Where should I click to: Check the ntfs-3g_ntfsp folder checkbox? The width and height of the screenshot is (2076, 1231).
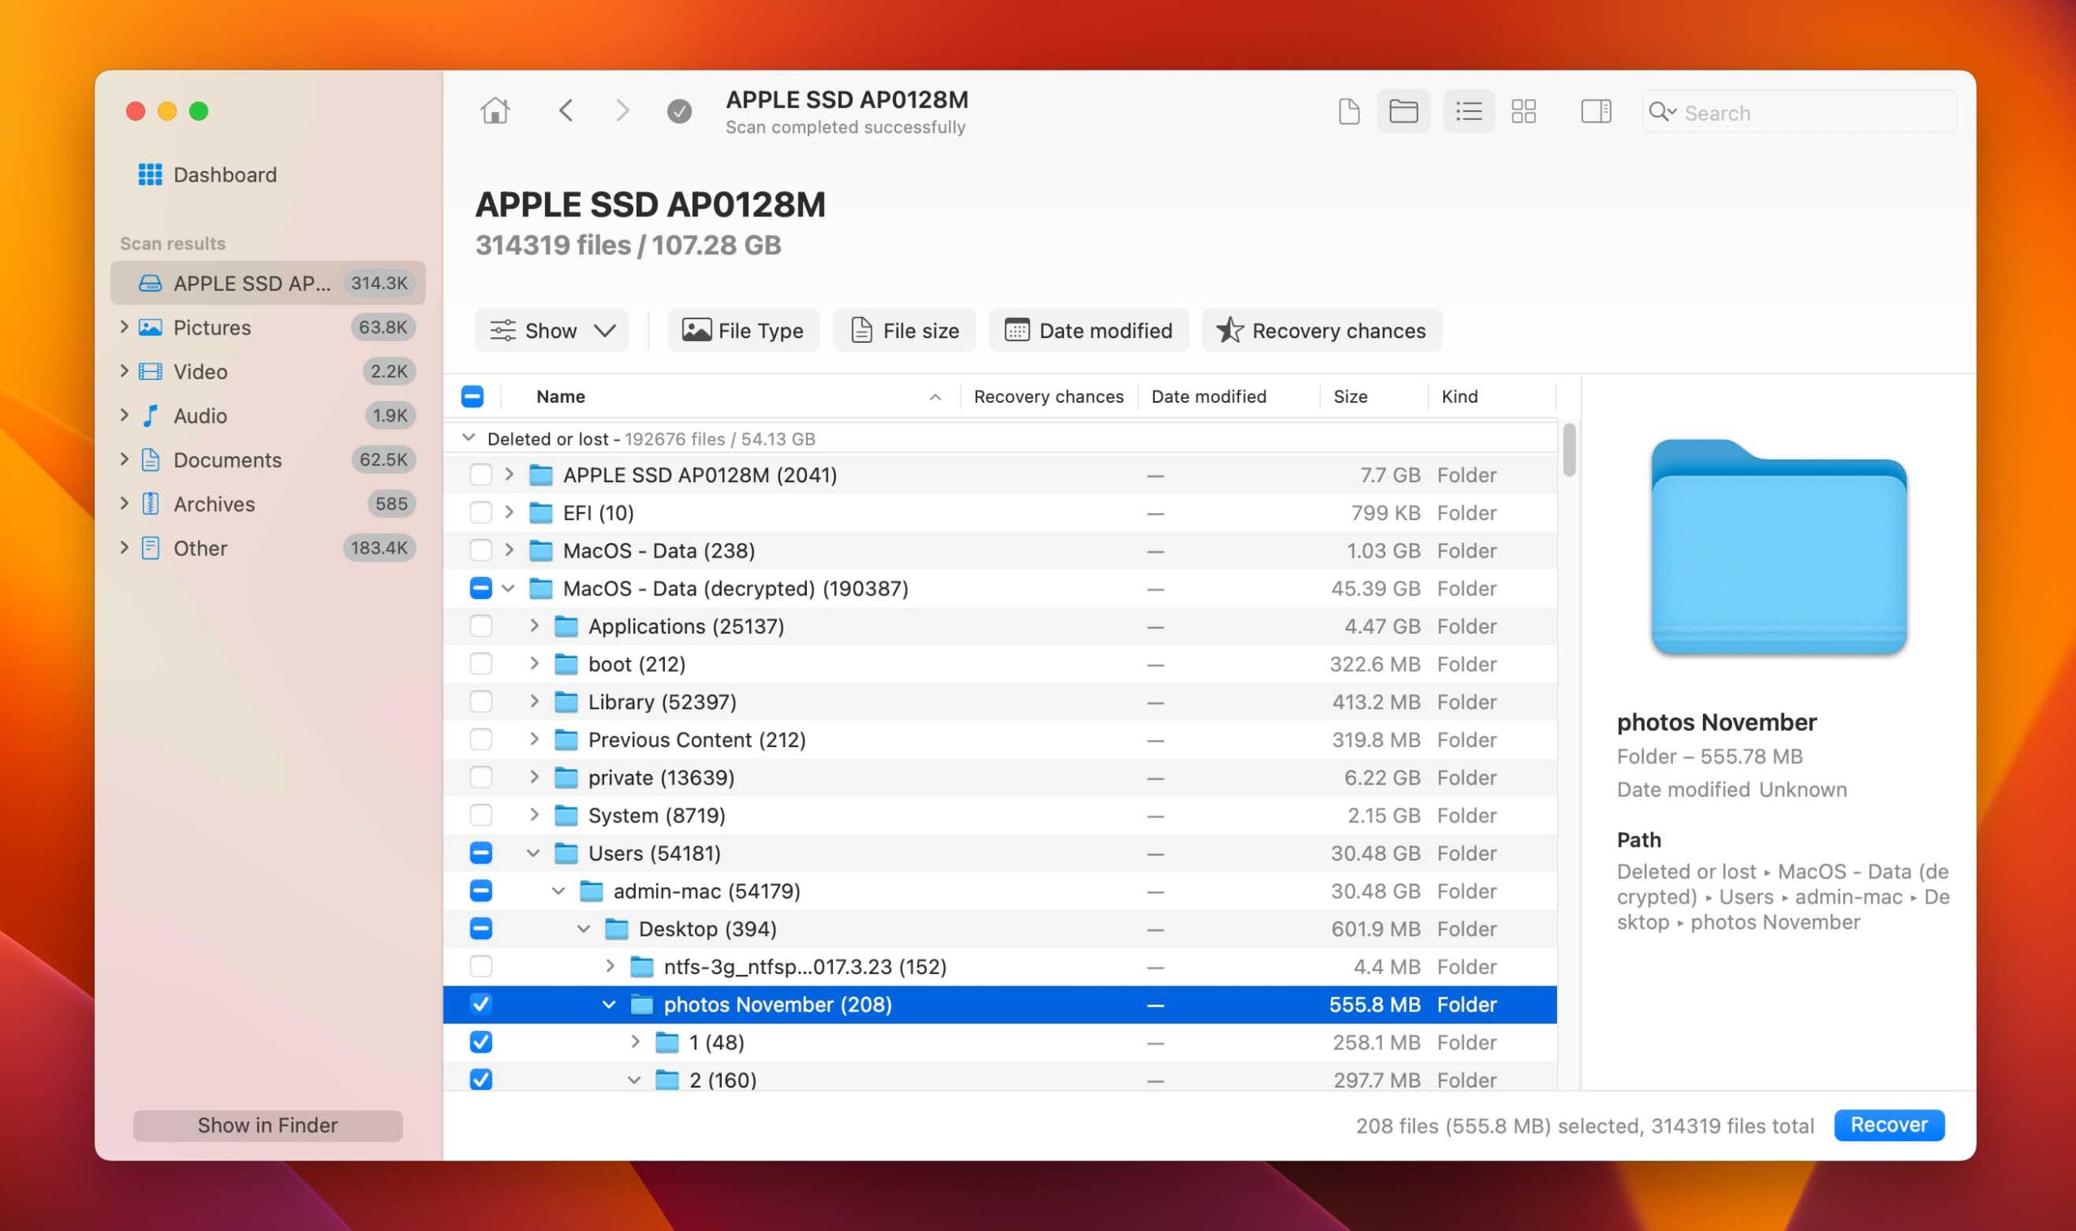click(x=481, y=966)
